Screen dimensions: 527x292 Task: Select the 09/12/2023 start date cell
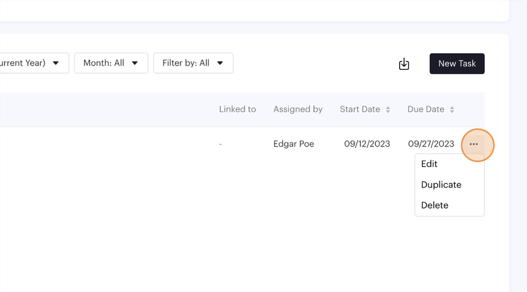point(367,144)
